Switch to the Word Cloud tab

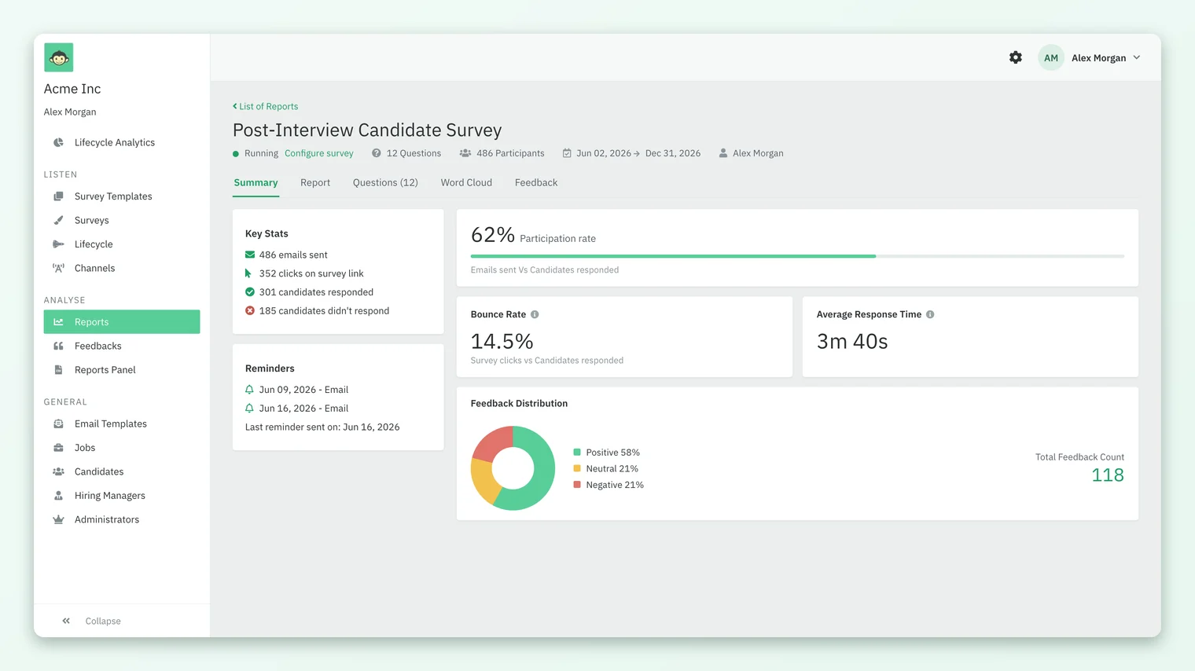point(466,182)
